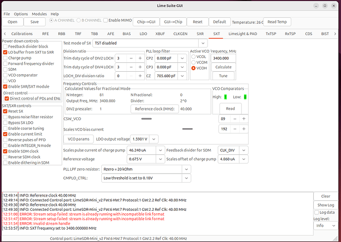Increase the CSW_VCO value with plus
Image resolution: width=341 pixels, height=242 pixels.
point(244,119)
